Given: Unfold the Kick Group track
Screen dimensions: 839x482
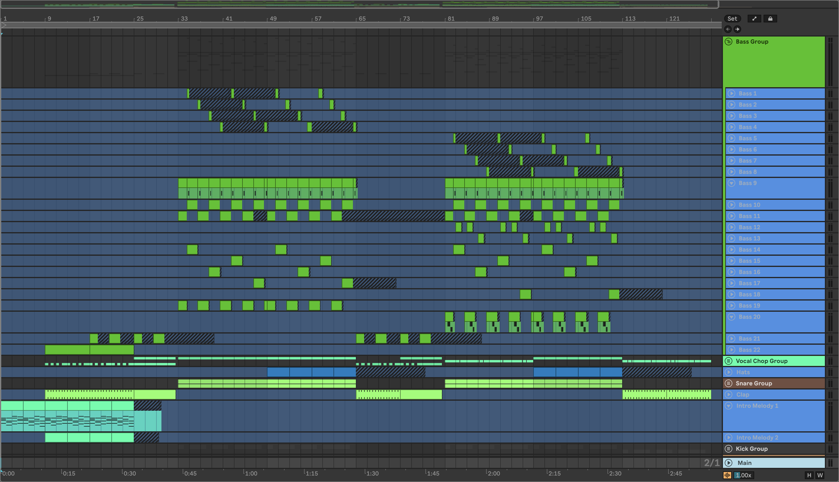Looking at the screenshot, I should coord(729,449).
